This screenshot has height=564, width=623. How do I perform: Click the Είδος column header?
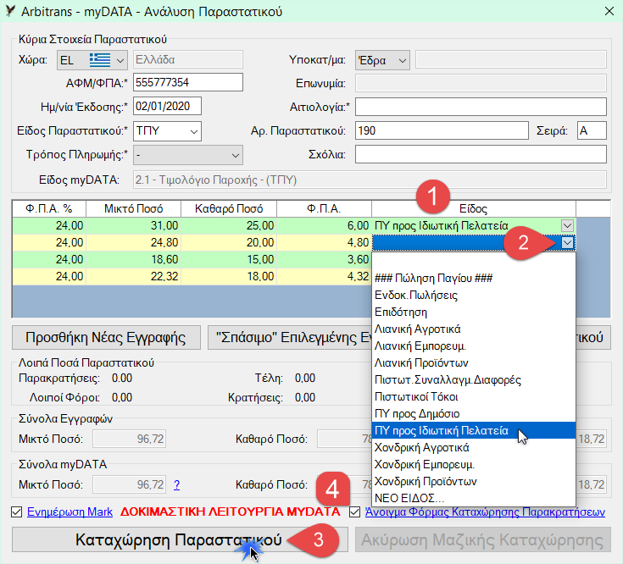474,209
